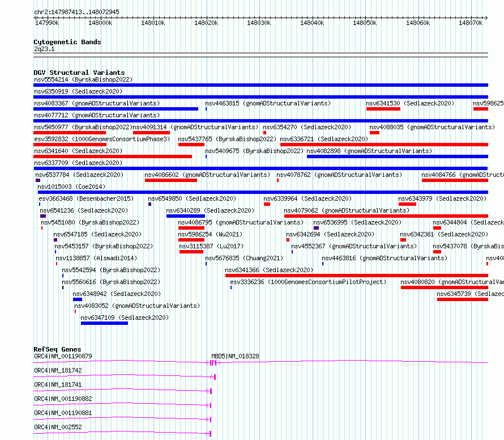Select the nsv6547185 (Sedlazeck2020) label
The height and width of the screenshot is (440, 504).
click(x=97, y=234)
